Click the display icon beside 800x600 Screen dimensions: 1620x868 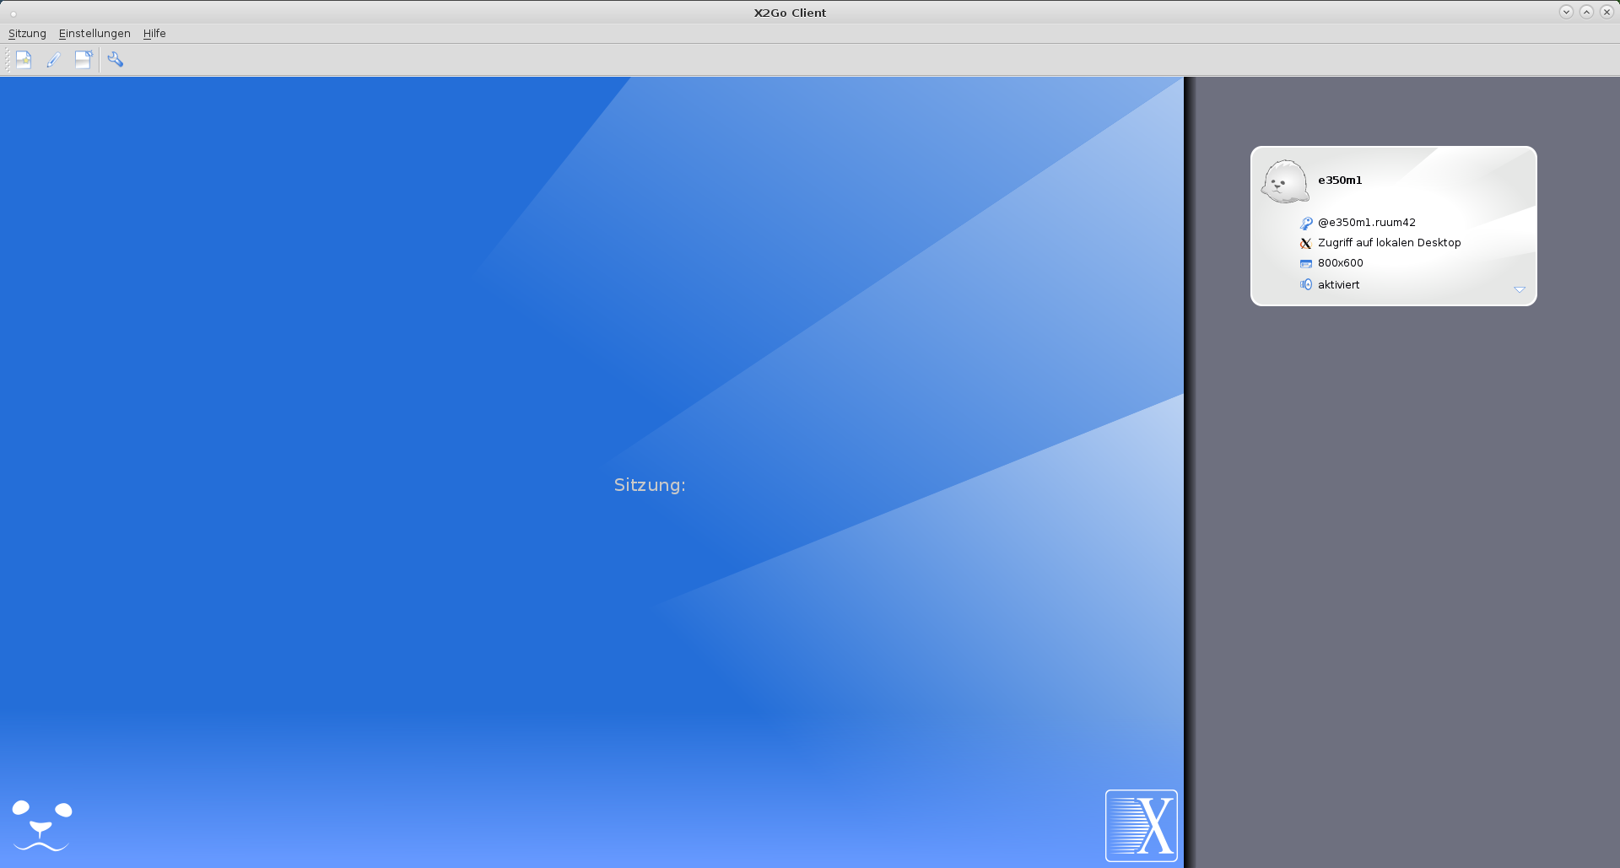(x=1306, y=264)
